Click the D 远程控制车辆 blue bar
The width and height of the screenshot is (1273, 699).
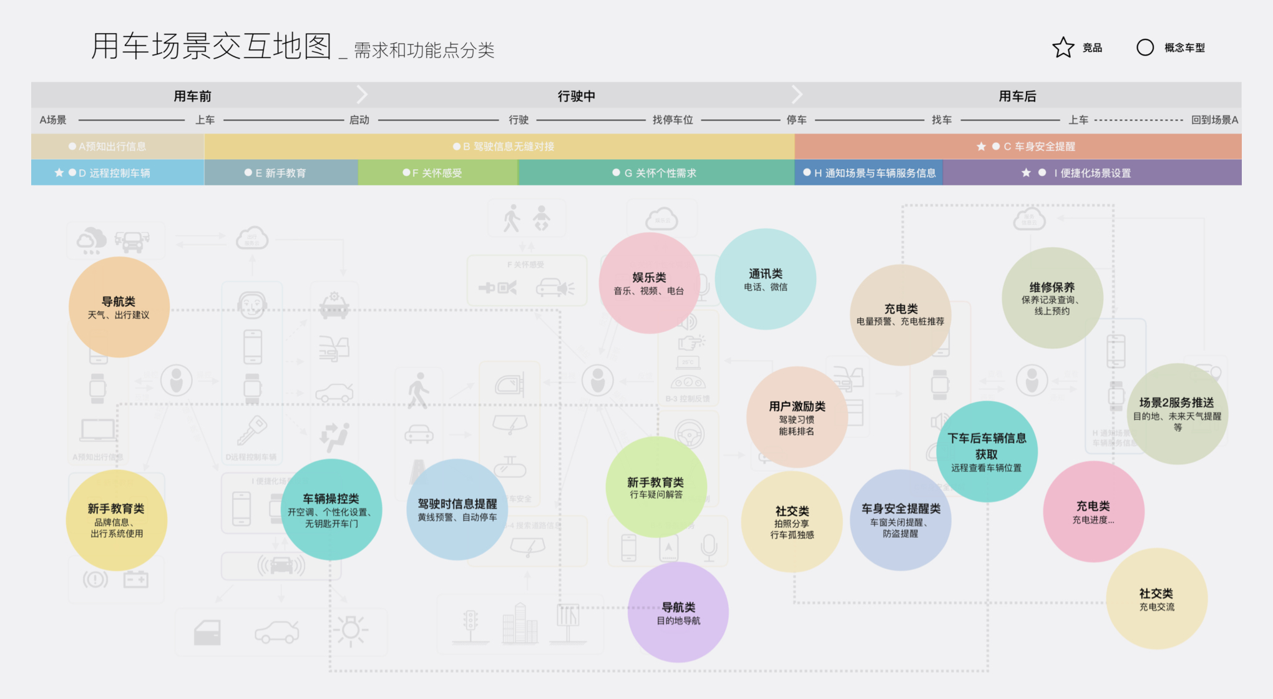click(117, 172)
